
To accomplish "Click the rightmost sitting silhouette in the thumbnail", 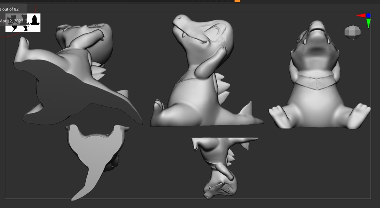I will click(x=34, y=20).
